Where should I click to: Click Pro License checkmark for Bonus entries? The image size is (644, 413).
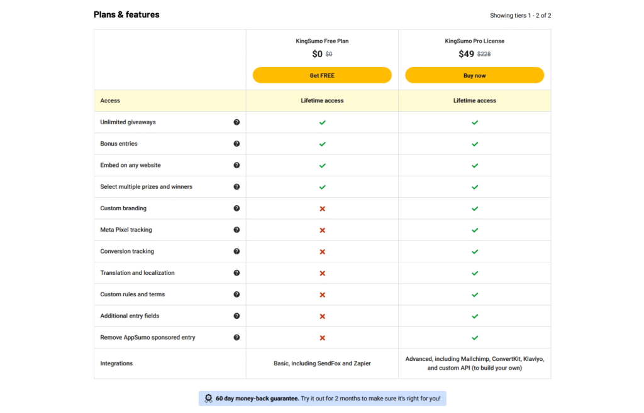(x=475, y=144)
